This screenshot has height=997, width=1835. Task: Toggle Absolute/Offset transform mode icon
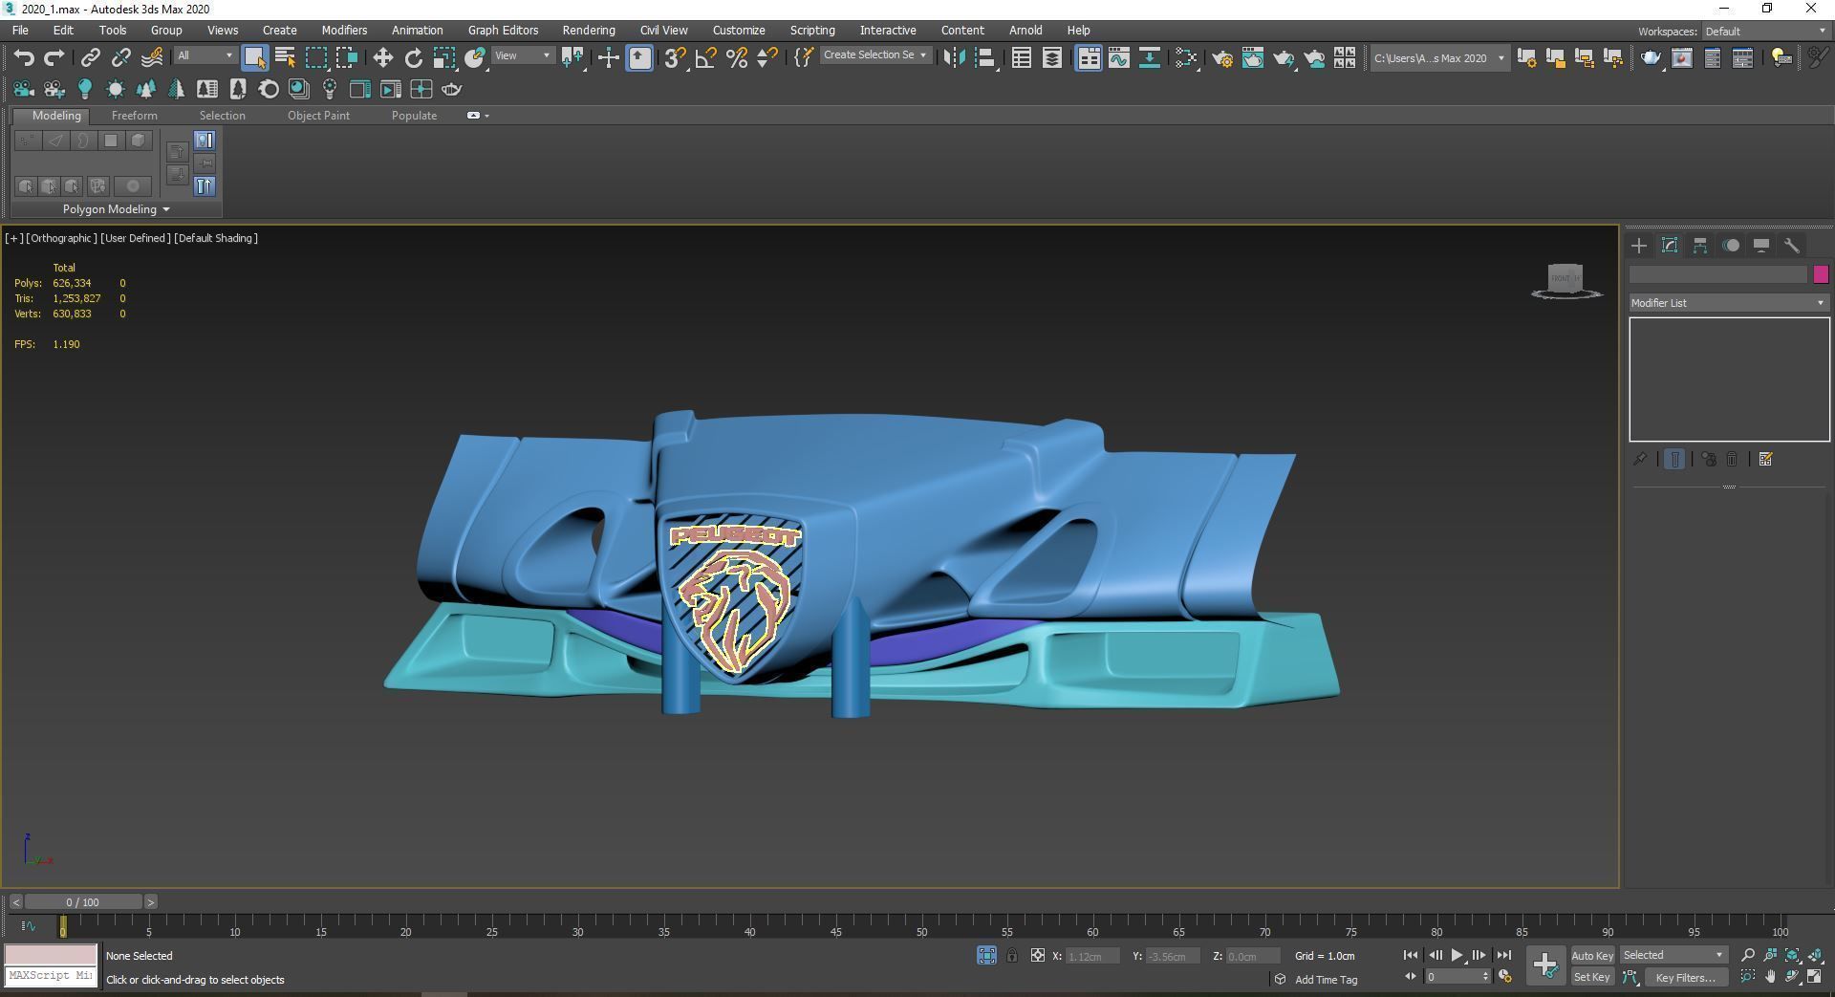1037,956
